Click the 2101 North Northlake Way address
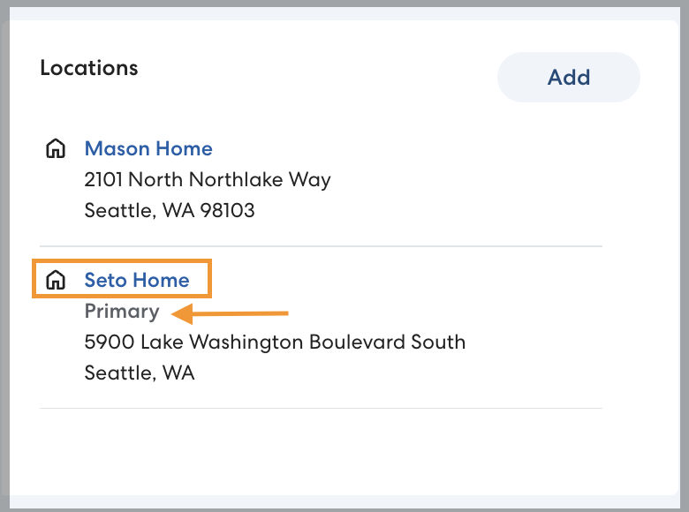Image resolution: width=689 pixels, height=512 pixels. tap(208, 180)
